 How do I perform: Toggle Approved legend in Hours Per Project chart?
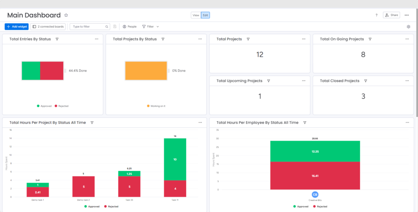click(x=92, y=206)
